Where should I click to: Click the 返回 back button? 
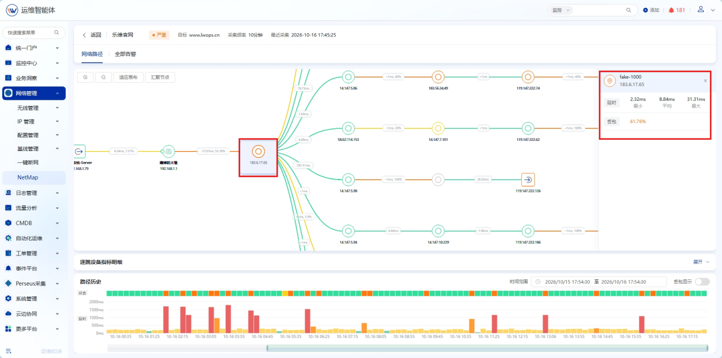pyautogui.click(x=92, y=35)
